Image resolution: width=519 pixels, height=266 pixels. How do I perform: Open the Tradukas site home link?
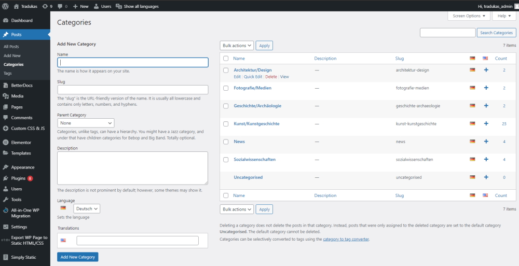[25, 6]
